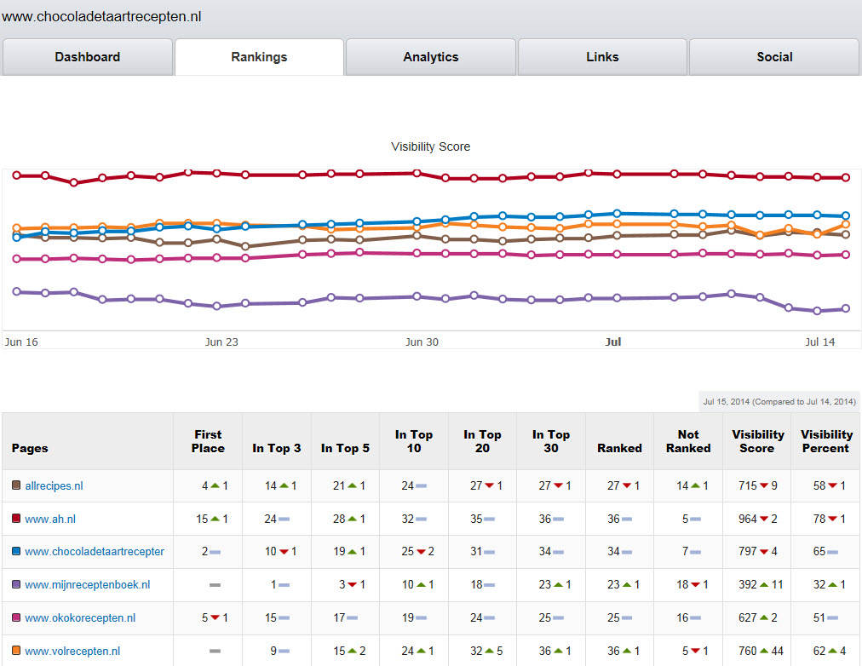Click the First Place column header
The width and height of the screenshot is (862, 666).
(208, 441)
